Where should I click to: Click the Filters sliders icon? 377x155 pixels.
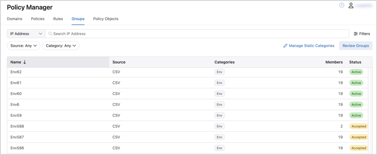(356, 34)
